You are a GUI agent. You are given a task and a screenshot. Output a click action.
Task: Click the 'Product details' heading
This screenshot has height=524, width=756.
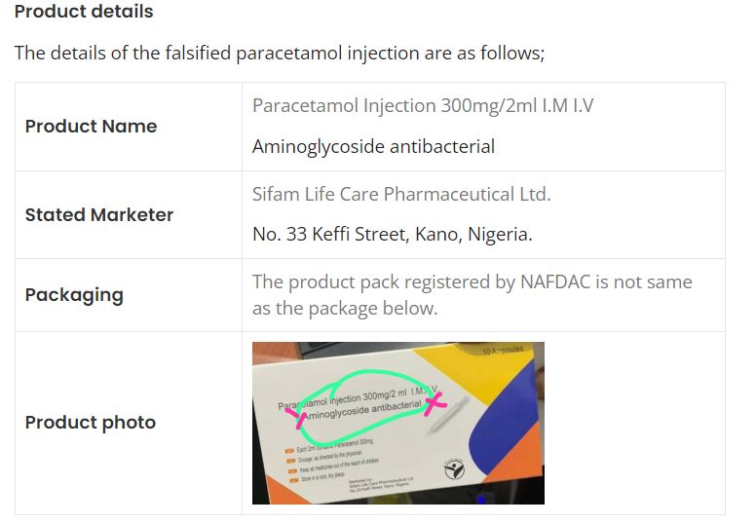[x=84, y=13]
